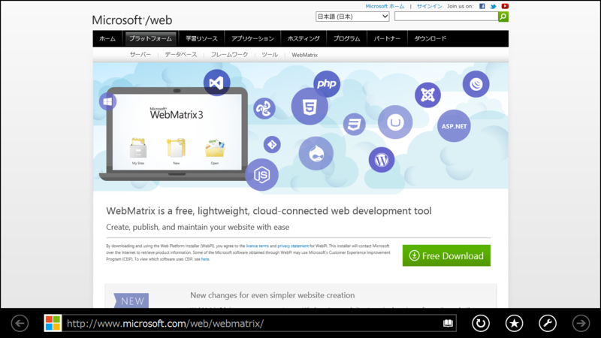Viewport: 601px width, 338px height.
Task: Open the Facebook icon link
Action: (482, 6)
